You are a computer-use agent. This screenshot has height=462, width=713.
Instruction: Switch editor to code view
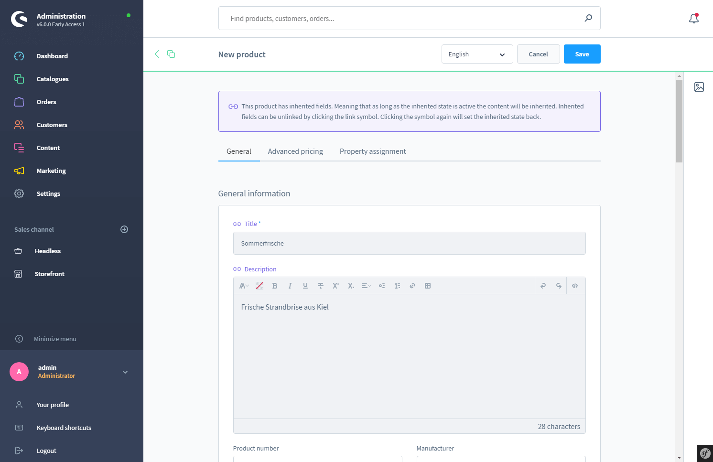coord(575,286)
